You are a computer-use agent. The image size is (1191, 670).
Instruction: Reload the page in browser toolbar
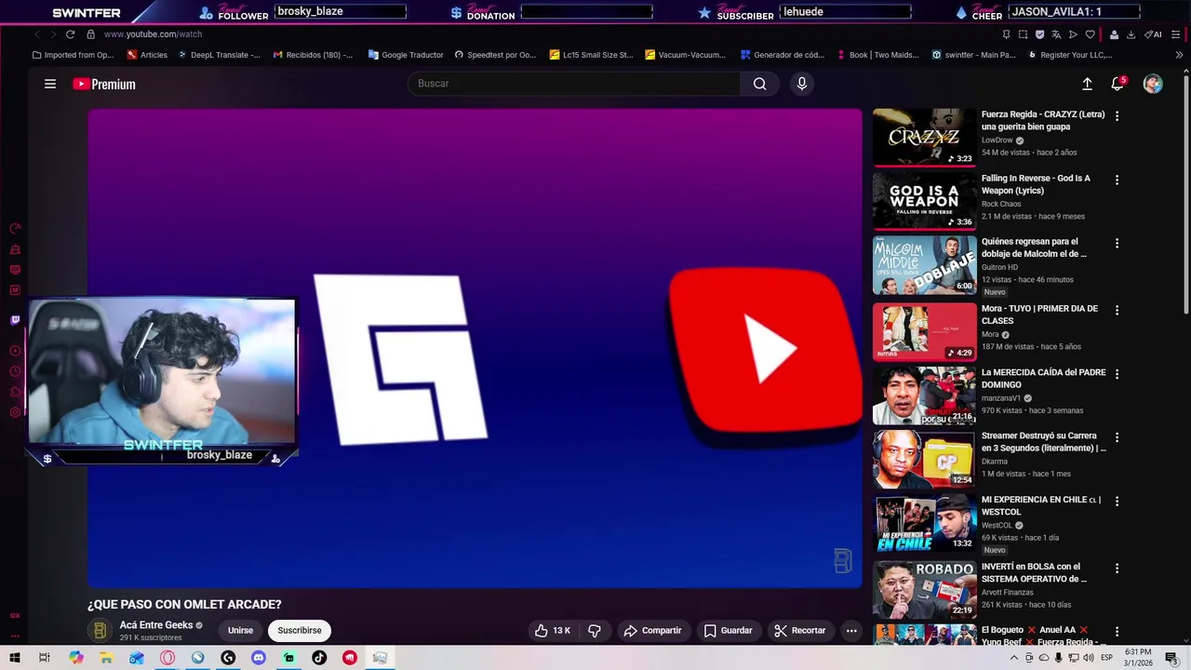click(70, 34)
